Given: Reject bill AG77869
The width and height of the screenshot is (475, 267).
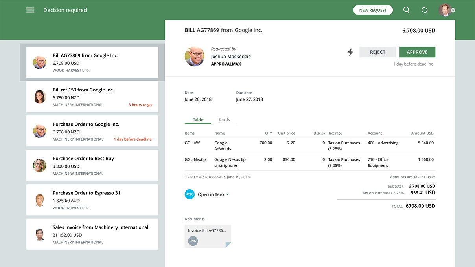Looking at the screenshot, I should [x=377, y=52].
